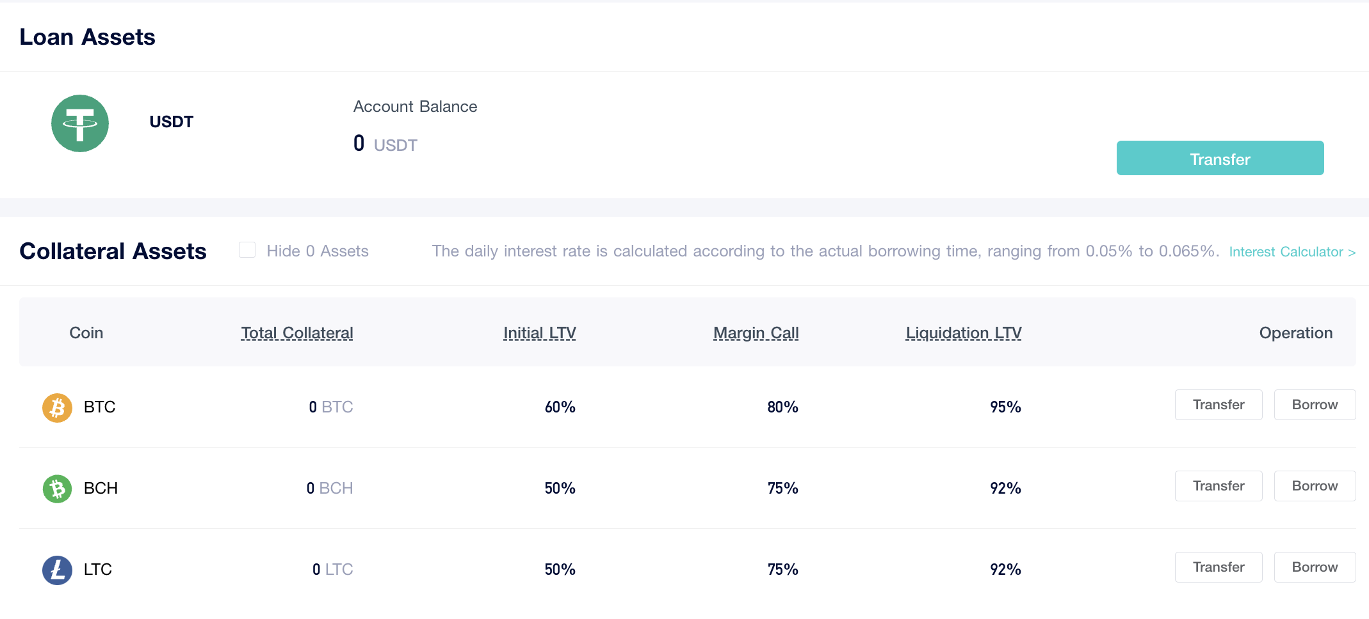1369x619 pixels.
Task: Click the Coin column header
Action: pyautogui.click(x=86, y=333)
